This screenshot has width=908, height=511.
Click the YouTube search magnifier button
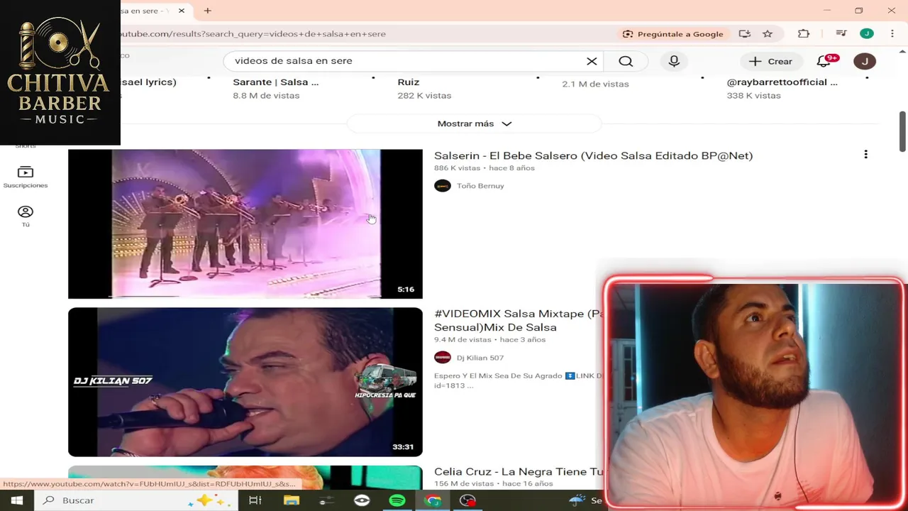[x=626, y=61]
